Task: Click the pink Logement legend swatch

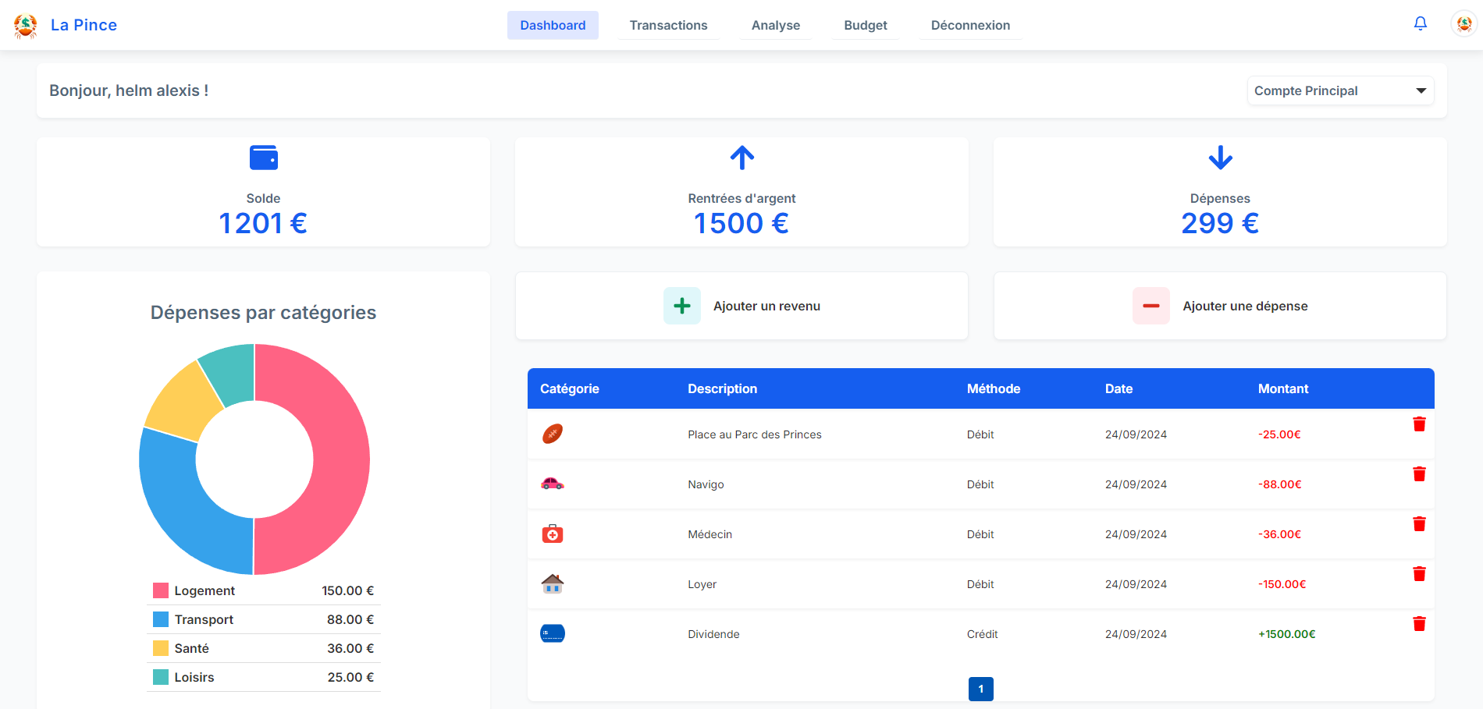Action: pos(161,590)
